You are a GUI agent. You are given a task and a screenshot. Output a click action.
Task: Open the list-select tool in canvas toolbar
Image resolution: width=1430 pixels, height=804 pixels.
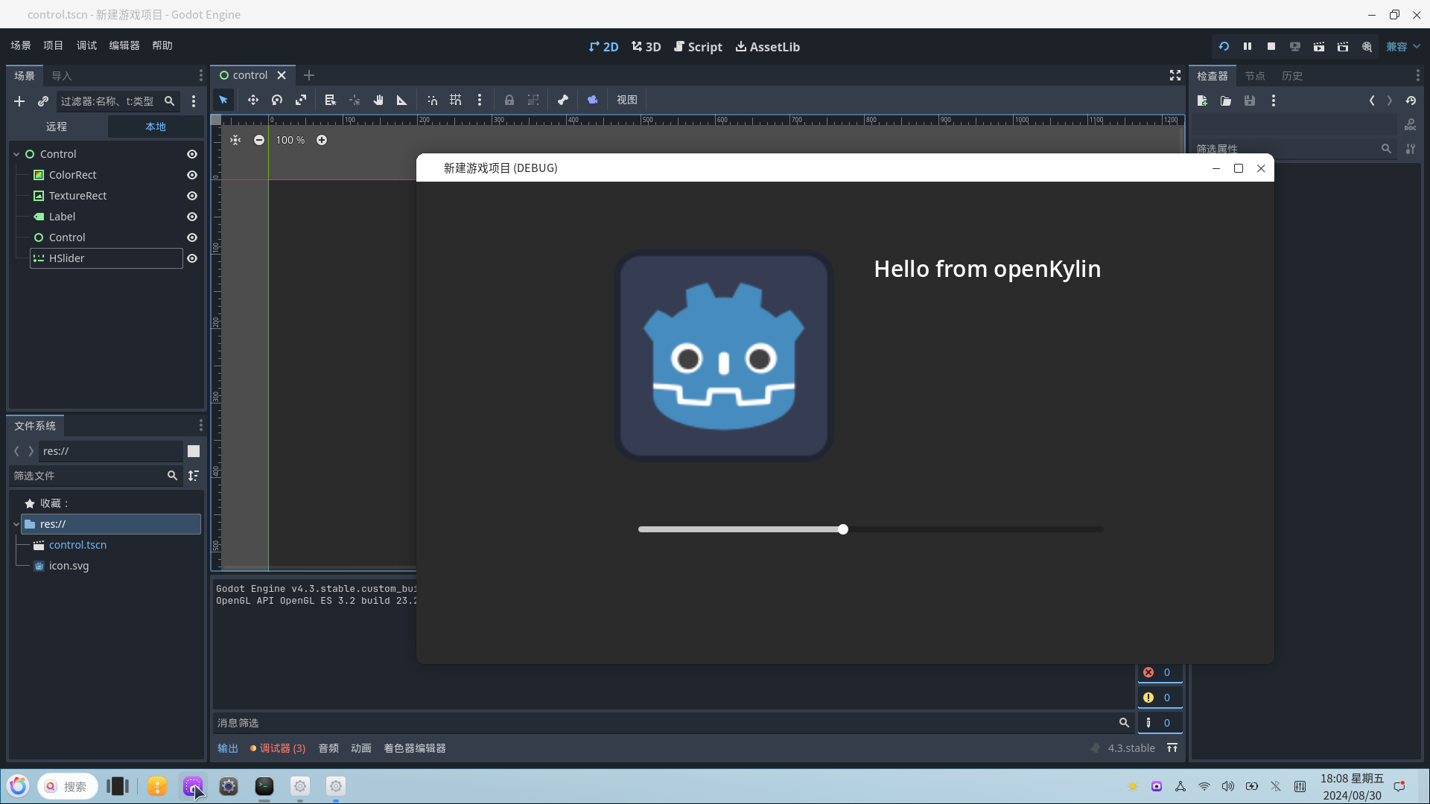coord(331,100)
